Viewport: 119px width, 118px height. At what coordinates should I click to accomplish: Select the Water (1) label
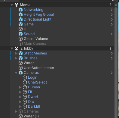(31, 116)
